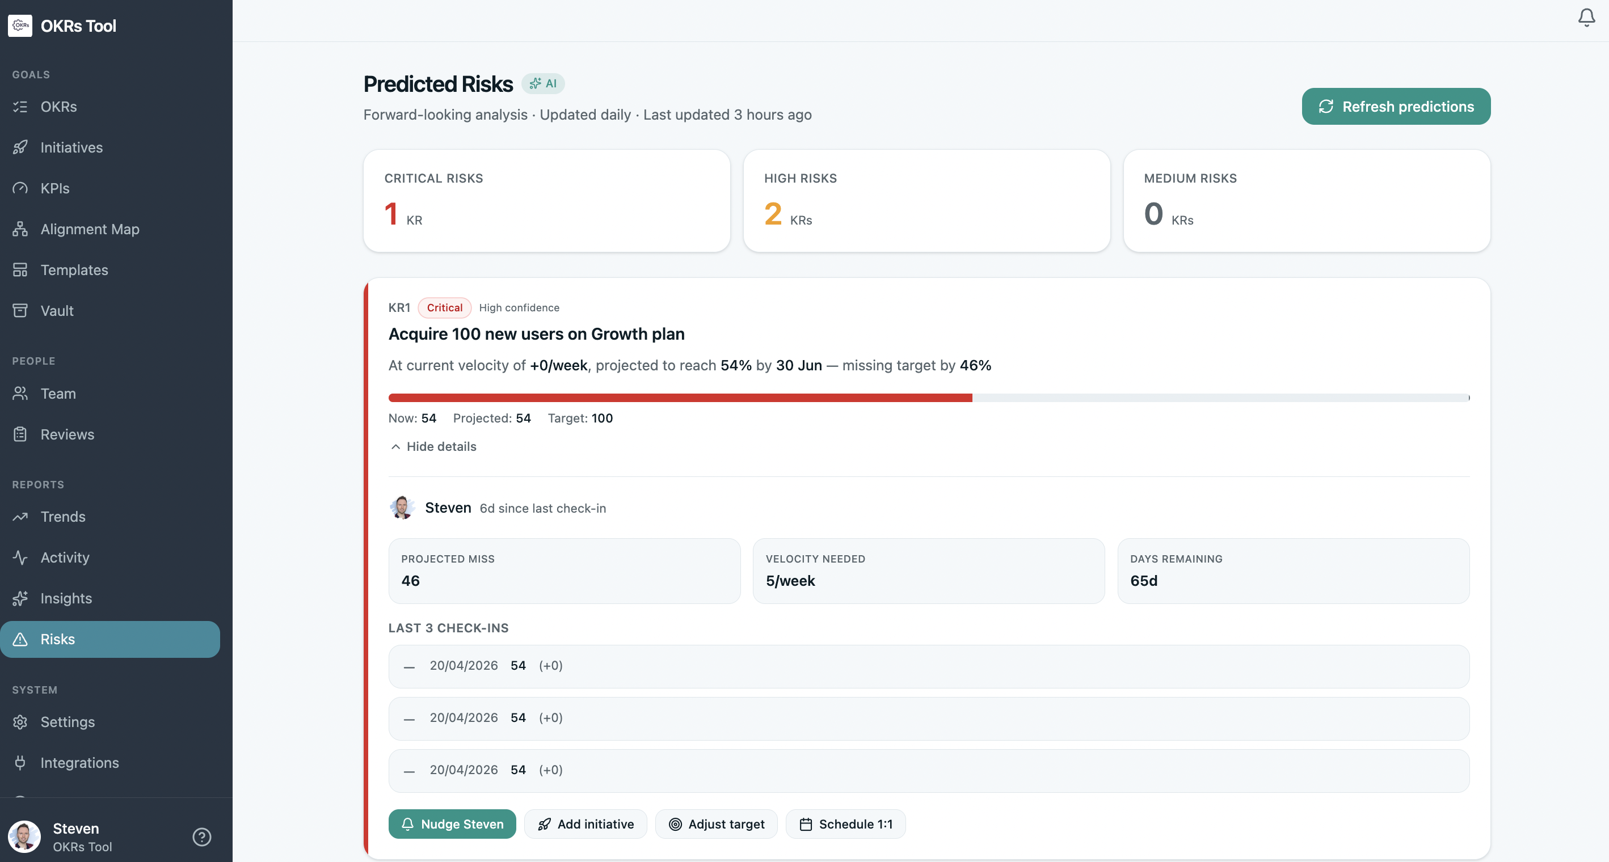
Task: Click the notification bell icon
Action: pyautogui.click(x=1586, y=18)
